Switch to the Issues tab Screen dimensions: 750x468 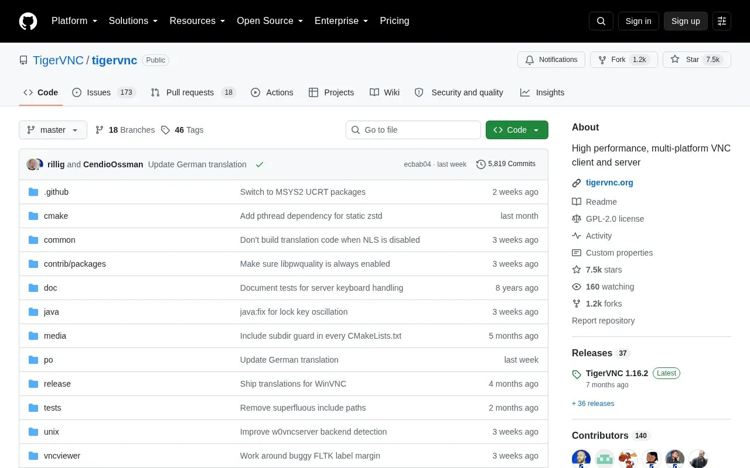coord(104,92)
